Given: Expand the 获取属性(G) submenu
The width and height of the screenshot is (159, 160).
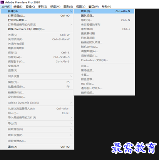Looking at the screenshot, I should pyautogui.click(x=37, y=129).
